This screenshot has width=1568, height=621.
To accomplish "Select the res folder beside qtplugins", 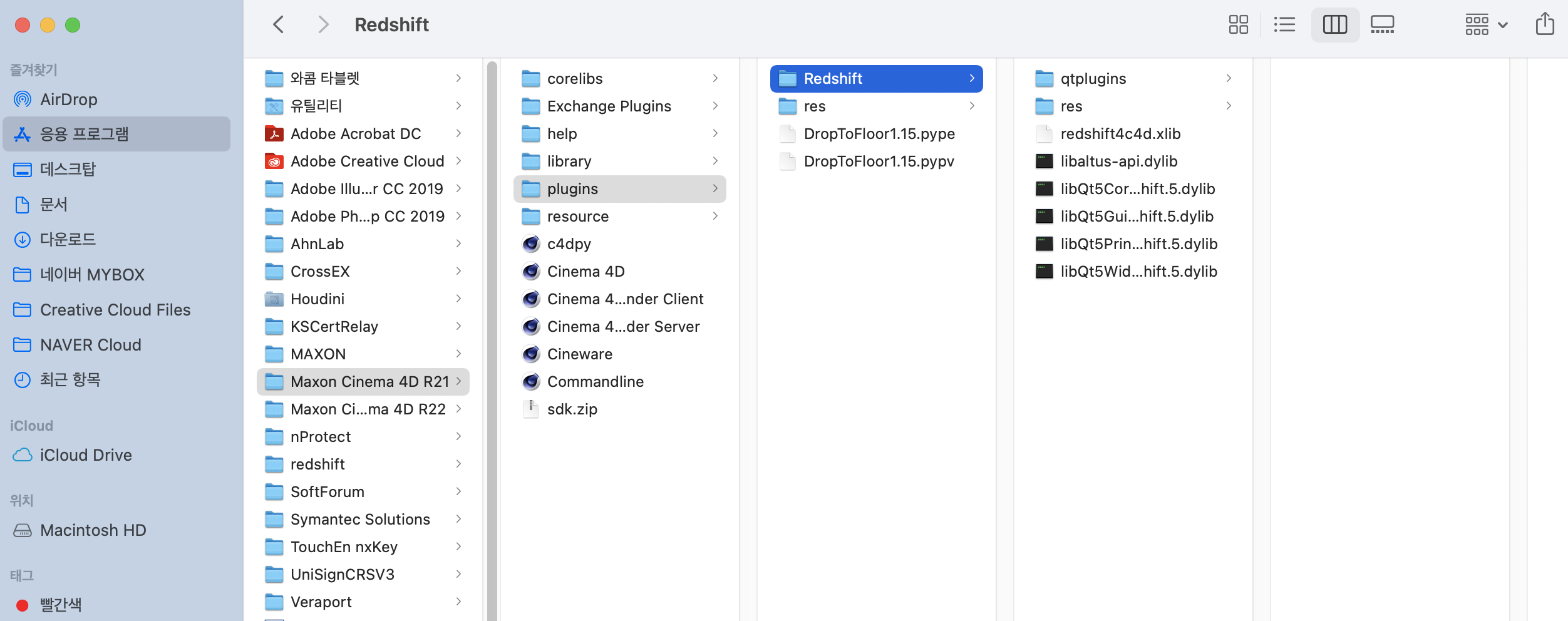I will [1133, 106].
